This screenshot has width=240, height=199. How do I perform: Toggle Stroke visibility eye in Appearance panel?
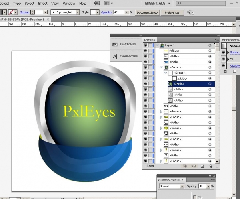[223, 53]
